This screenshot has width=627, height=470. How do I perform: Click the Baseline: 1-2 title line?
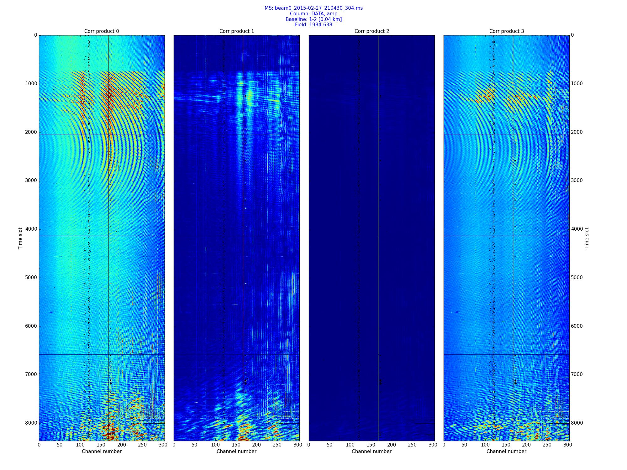pyautogui.click(x=313, y=19)
